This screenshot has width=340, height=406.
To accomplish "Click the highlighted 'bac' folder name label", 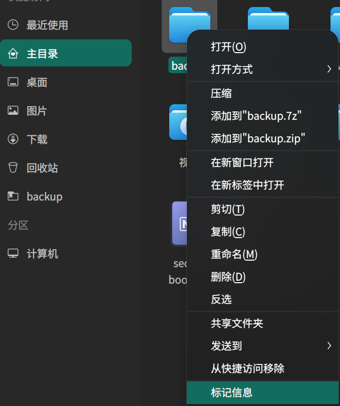I will click(x=178, y=65).
